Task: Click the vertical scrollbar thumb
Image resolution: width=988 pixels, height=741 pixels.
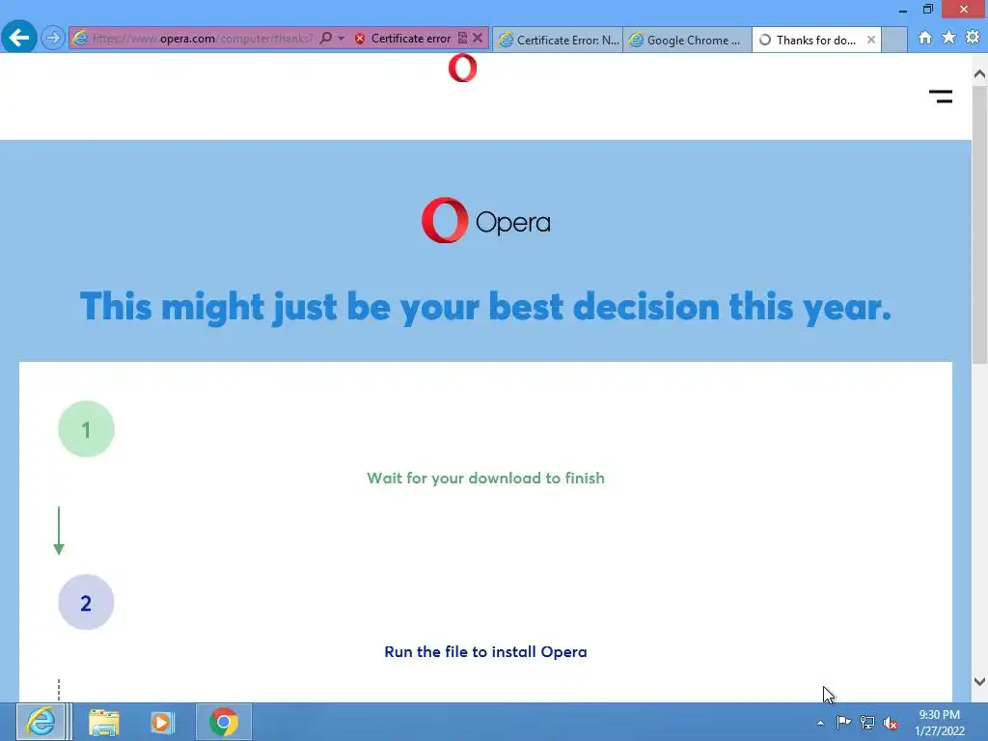Action: [x=979, y=224]
